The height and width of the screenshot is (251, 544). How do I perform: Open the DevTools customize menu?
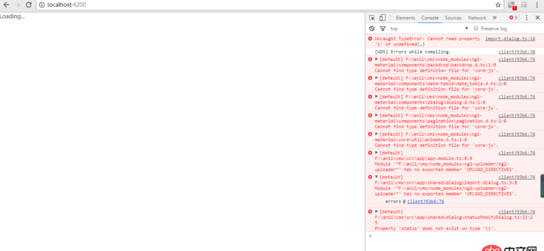(526, 18)
